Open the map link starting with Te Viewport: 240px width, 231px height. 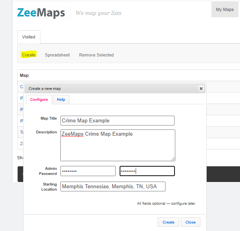pos(22,132)
